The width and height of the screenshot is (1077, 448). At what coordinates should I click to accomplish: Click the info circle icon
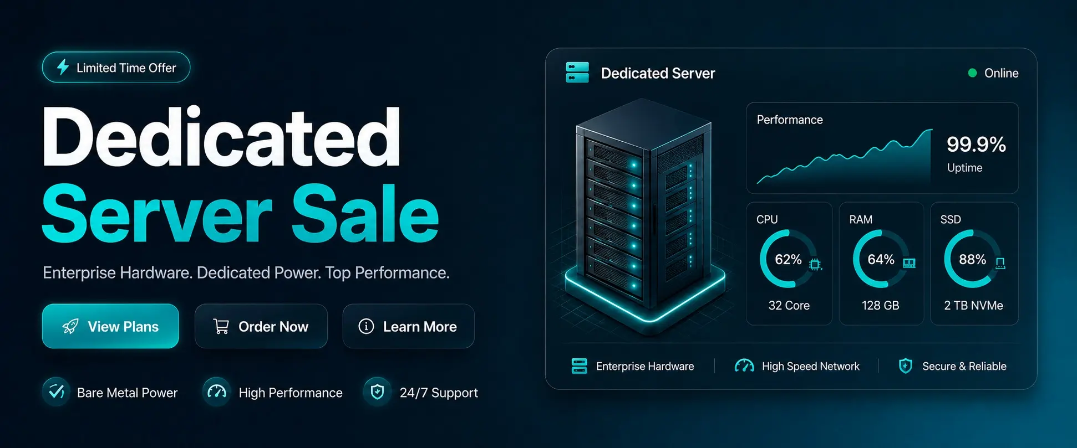tap(366, 326)
